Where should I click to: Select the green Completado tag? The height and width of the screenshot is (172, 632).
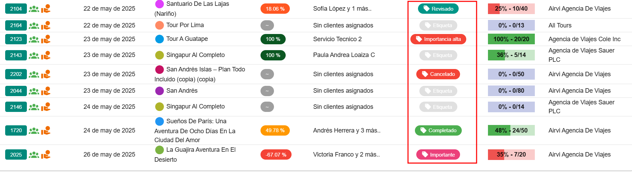point(438,130)
